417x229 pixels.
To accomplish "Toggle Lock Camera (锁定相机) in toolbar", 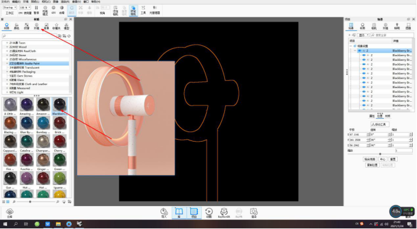I will [x=133, y=10].
